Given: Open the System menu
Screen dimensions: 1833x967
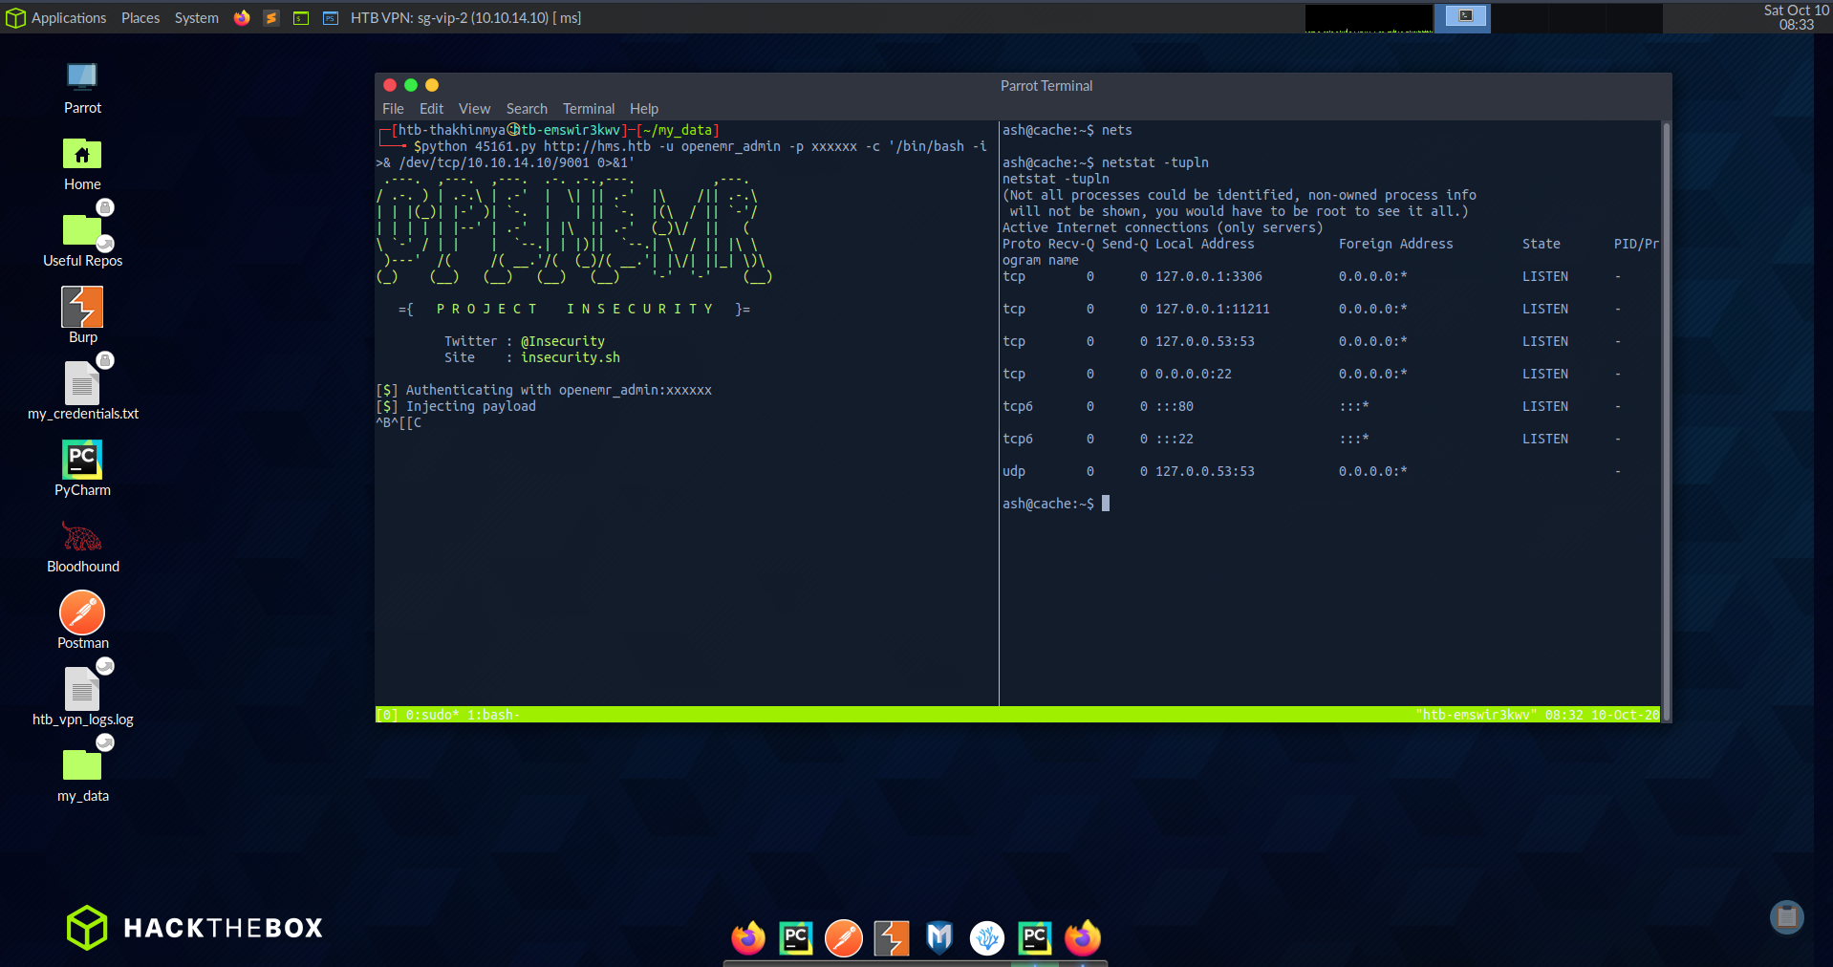Looking at the screenshot, I should (x=197, y=17).
